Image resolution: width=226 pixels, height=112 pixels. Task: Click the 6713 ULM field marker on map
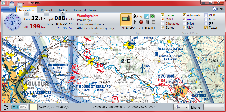pyautogui.click(x=87, y=55)
